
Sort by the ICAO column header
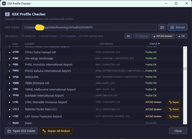click(x=15, y=44)
